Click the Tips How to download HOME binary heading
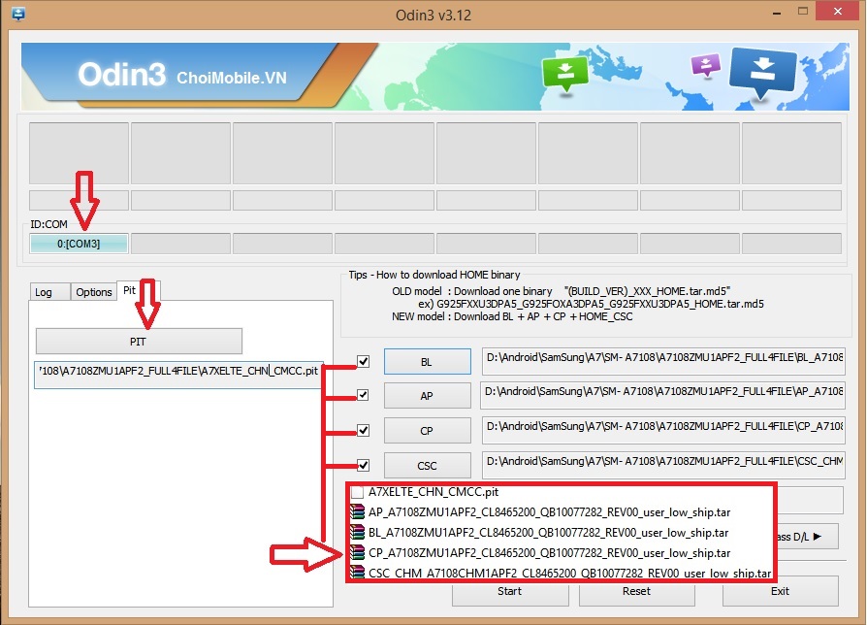 point(434,275)
